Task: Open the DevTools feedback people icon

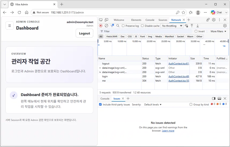Action: coord(208,20)
